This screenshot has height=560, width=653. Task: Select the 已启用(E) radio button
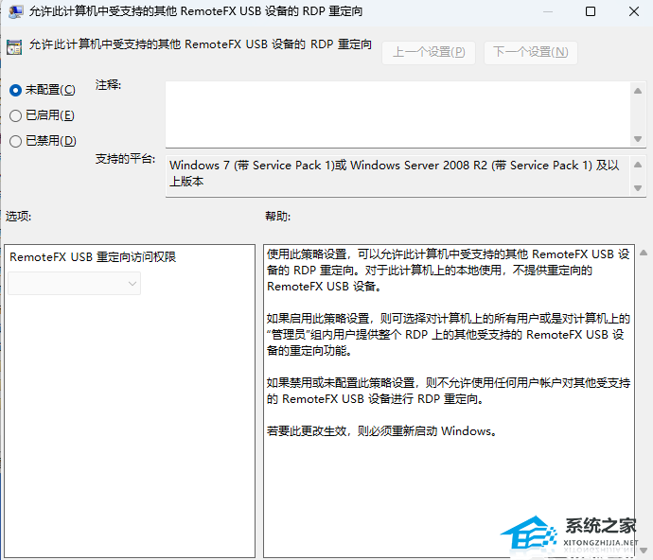click(16, 115)
